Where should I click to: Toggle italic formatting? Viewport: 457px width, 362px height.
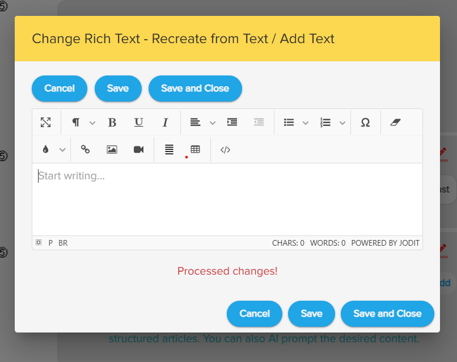click(166, 123)
